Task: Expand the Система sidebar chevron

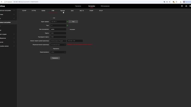Action: [x=14, y=15]
